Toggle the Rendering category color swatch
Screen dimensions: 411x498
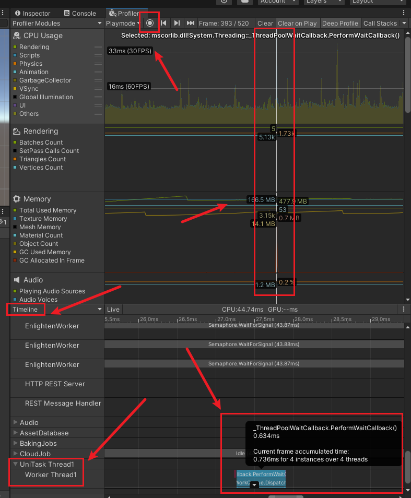coord(14,47)
